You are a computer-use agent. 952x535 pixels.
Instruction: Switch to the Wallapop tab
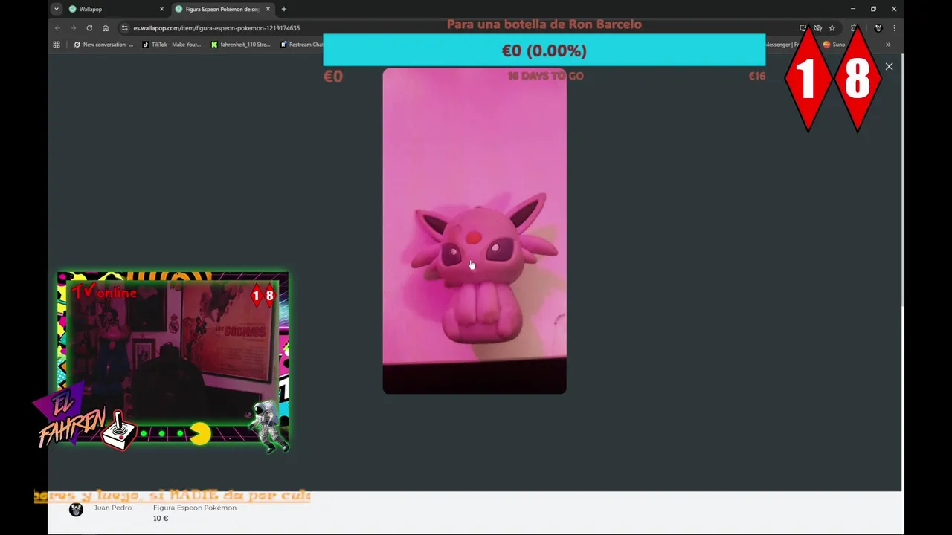coord(115,9)
